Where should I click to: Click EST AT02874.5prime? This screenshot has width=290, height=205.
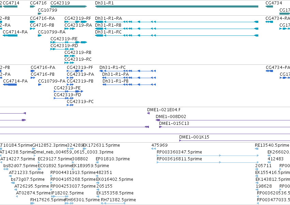pyautogui.click(x=33, y=193)
